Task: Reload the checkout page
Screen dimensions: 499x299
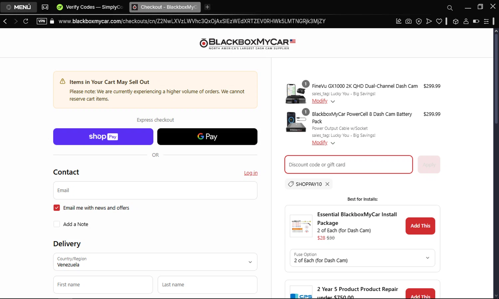Action: coord(26,21)
